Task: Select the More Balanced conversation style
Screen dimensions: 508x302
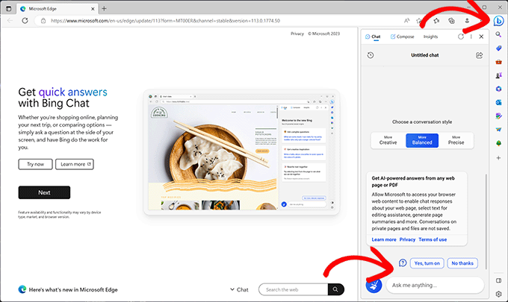Action: tap(422, 141)
